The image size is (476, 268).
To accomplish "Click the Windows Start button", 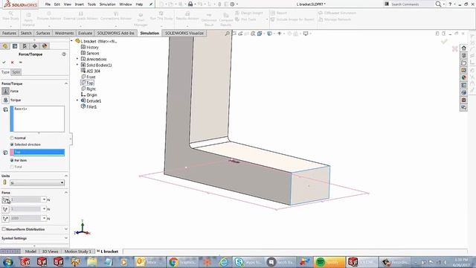I will click(x=7, y=262).
